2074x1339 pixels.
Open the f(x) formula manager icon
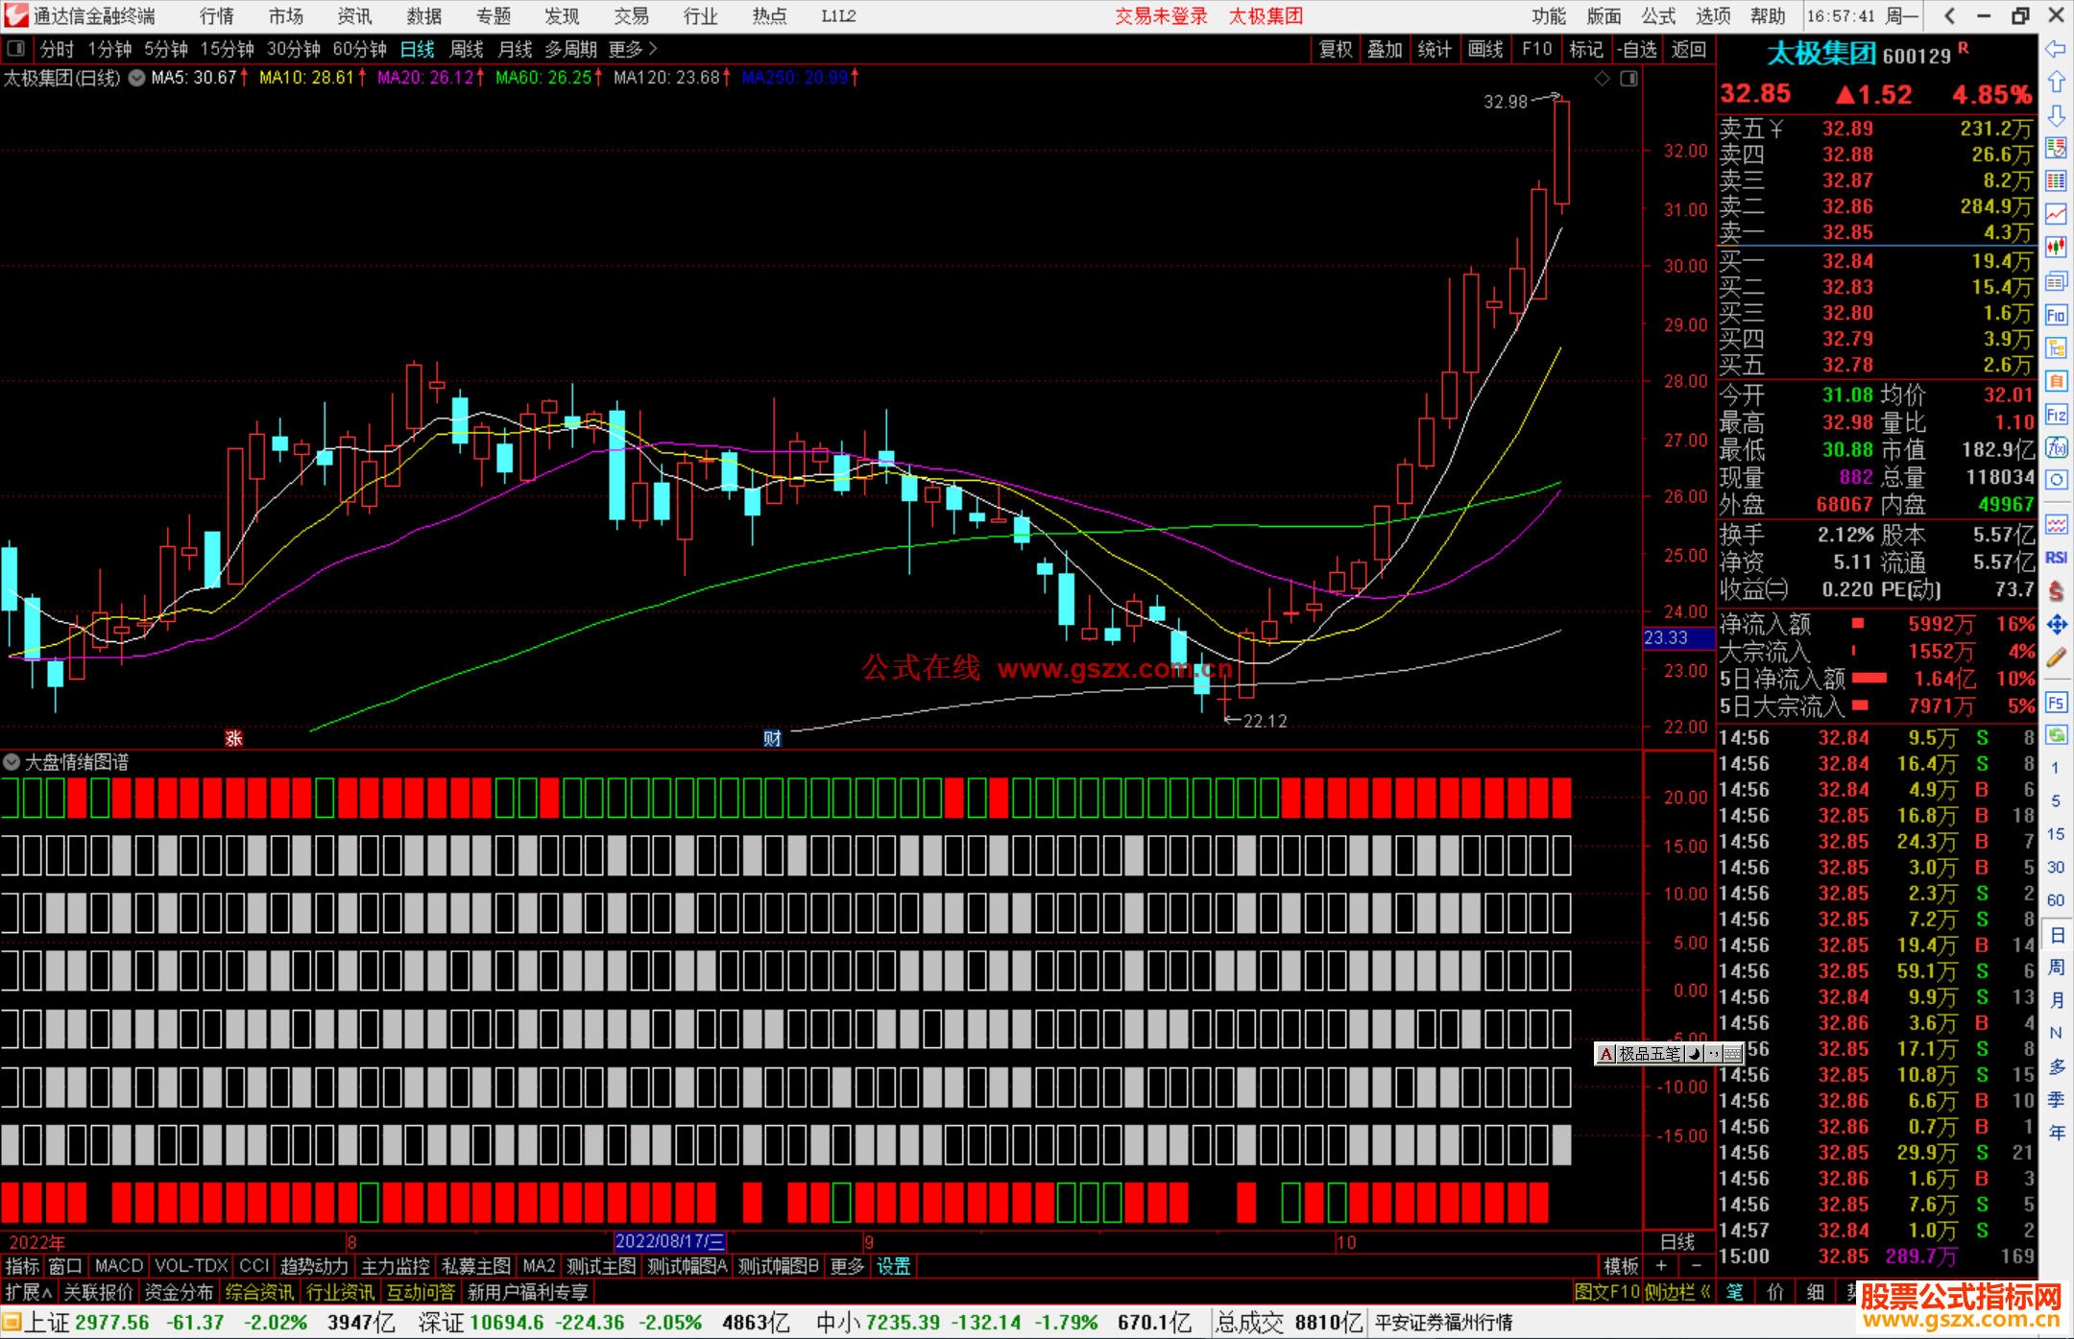tap(2056, 447)
